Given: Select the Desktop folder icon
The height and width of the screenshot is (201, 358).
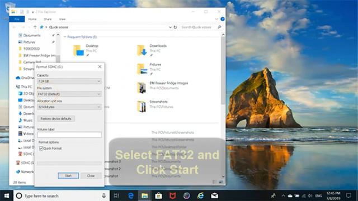Looking at the screenshot, I should (x=78, y=50).
